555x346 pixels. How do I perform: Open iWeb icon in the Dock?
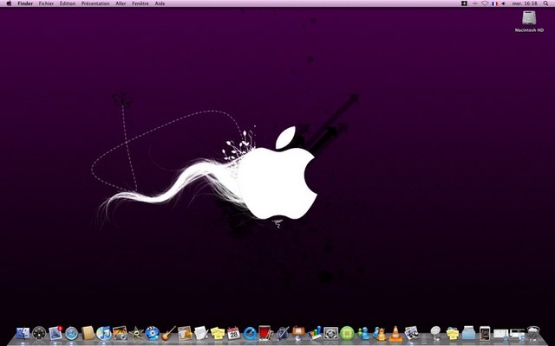coord(185,333)
